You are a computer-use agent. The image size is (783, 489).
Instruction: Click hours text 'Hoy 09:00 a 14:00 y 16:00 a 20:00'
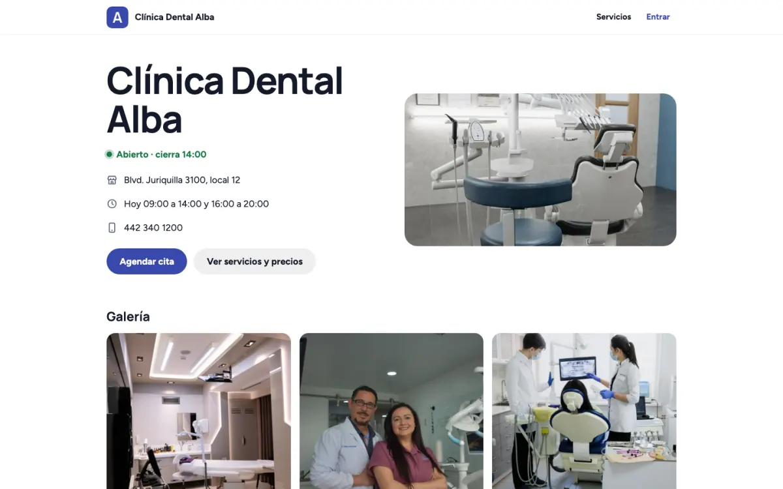pos(196,204)
